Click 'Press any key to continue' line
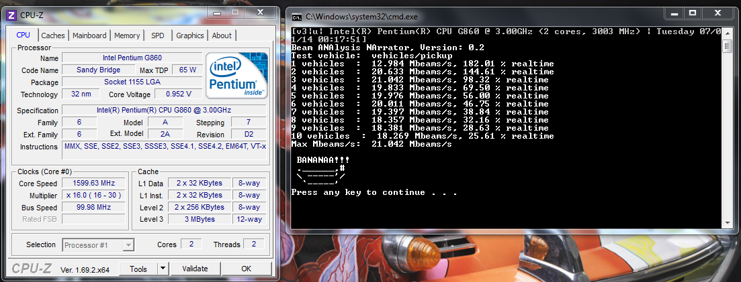741x282 pixels. point(374,192)
